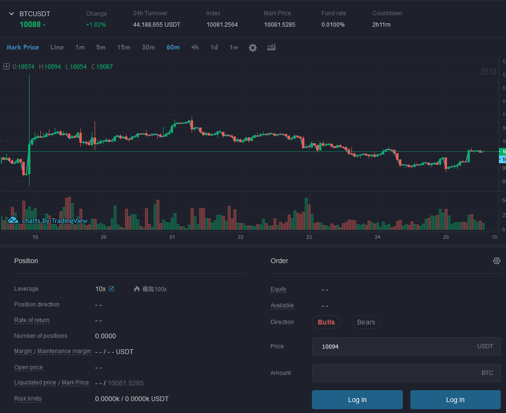The width and height of the screenshot is (506, 413).
Task: Toggle the Mark Price chart mode
Action: (22, 47)
